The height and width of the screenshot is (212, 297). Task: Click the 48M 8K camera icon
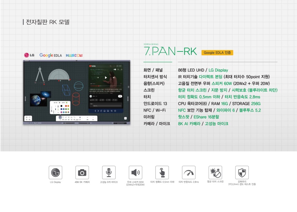(x=82, y=172)
